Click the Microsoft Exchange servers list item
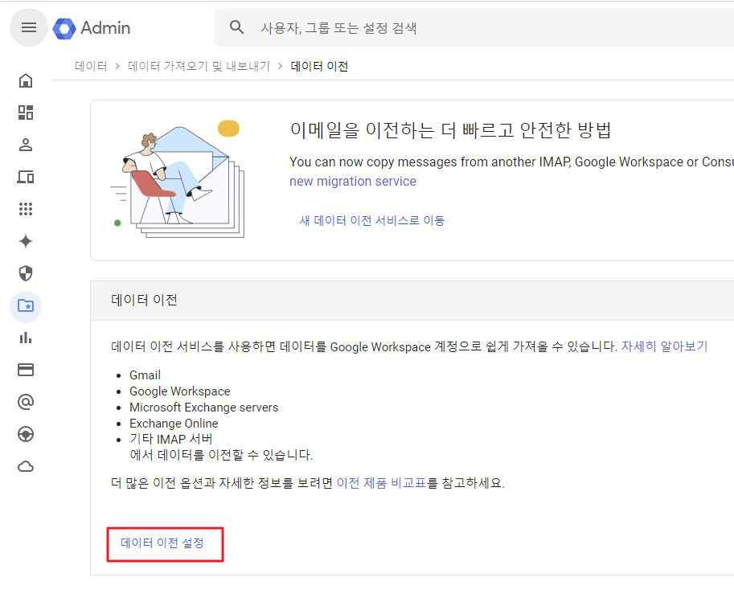 tap(203, 408)
